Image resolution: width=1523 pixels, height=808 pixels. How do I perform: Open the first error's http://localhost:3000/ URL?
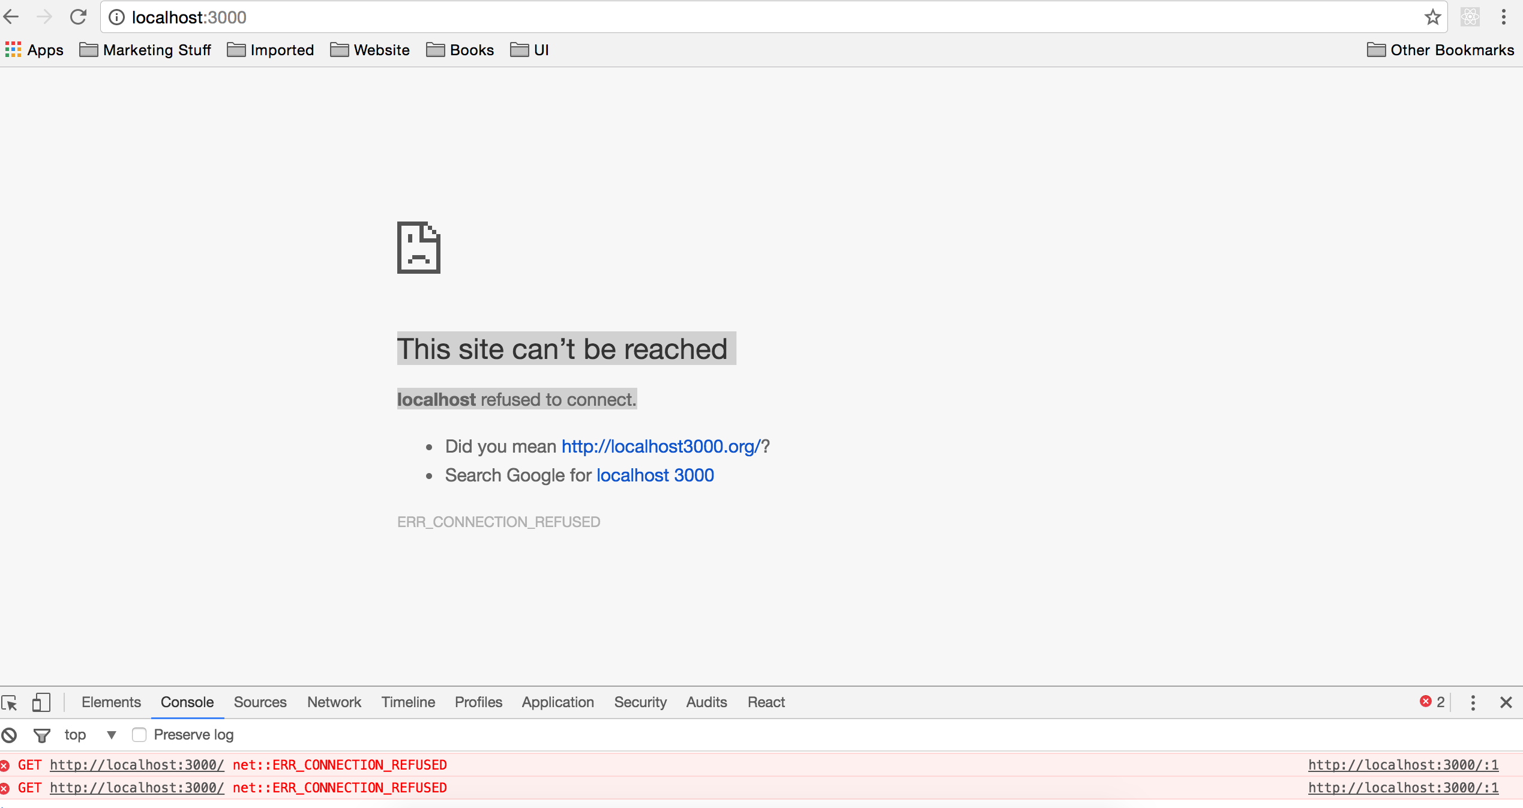tap(137, 765)
